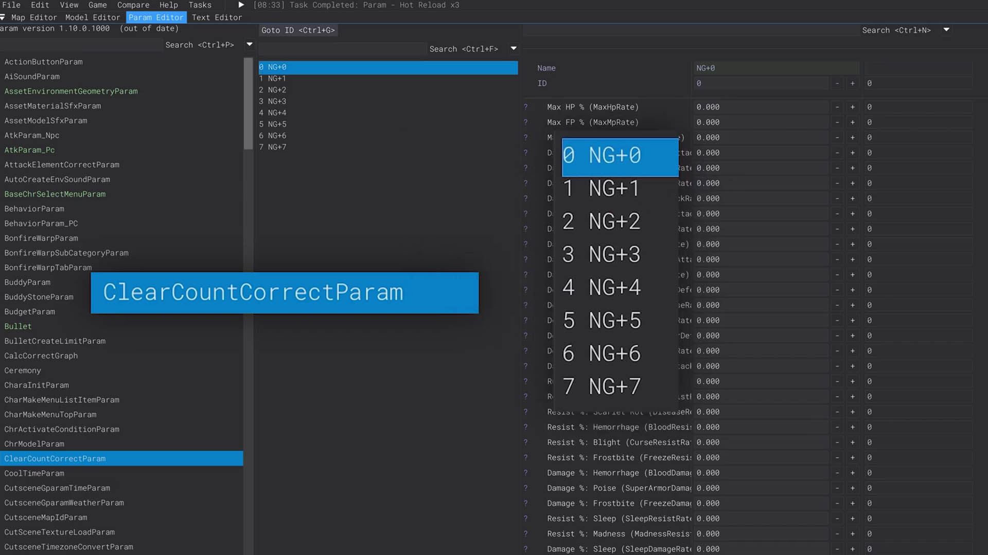Click the minus button on Damage % Poise row
The height and width of the screenshot is (555, 988).
tap(837, 488)
